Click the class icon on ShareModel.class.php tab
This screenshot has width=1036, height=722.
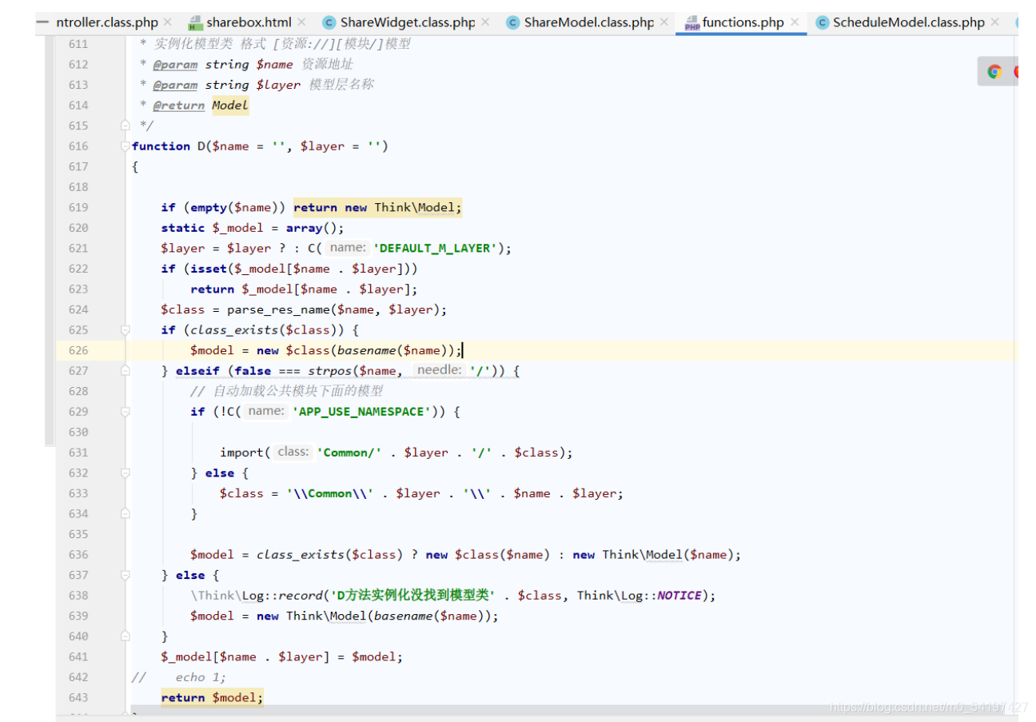(512, 22)
